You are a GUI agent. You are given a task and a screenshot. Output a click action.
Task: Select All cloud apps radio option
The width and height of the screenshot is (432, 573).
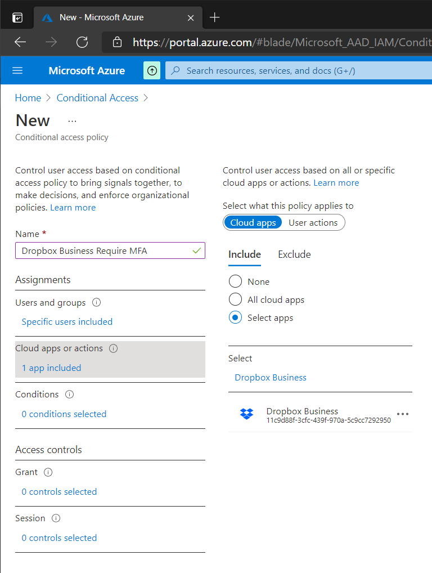point(235,299)
